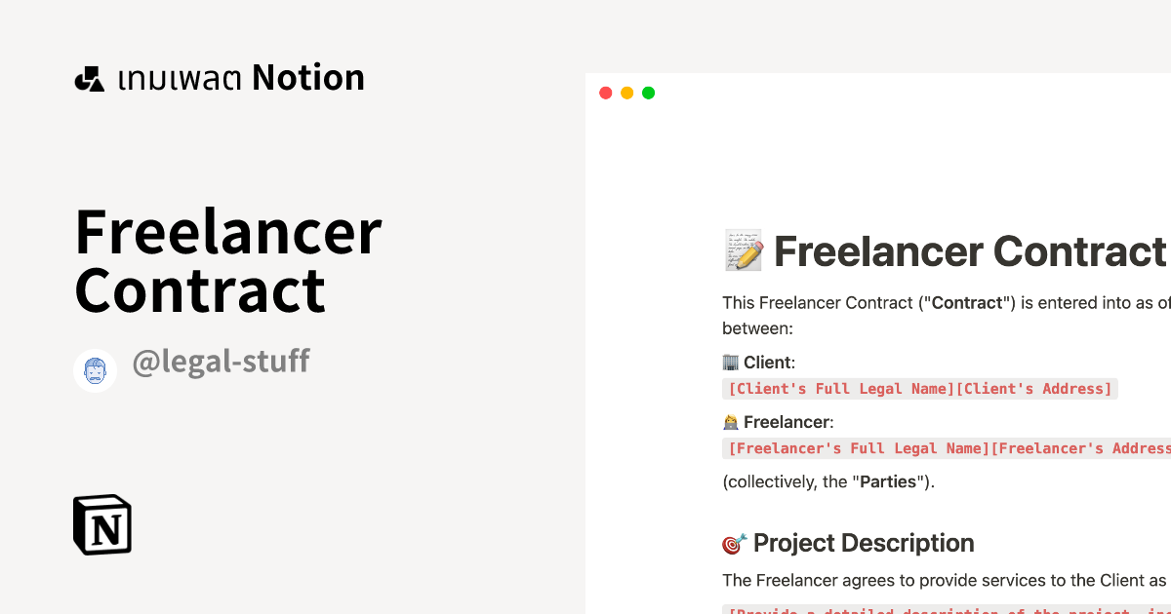Click the office worker emoji beside Freelancer
This screenshot has height=614, width=1171.
pyautogui.click(x=730, y=421)
